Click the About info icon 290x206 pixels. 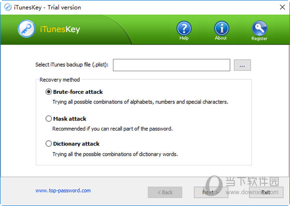click(x=221, y=29)
